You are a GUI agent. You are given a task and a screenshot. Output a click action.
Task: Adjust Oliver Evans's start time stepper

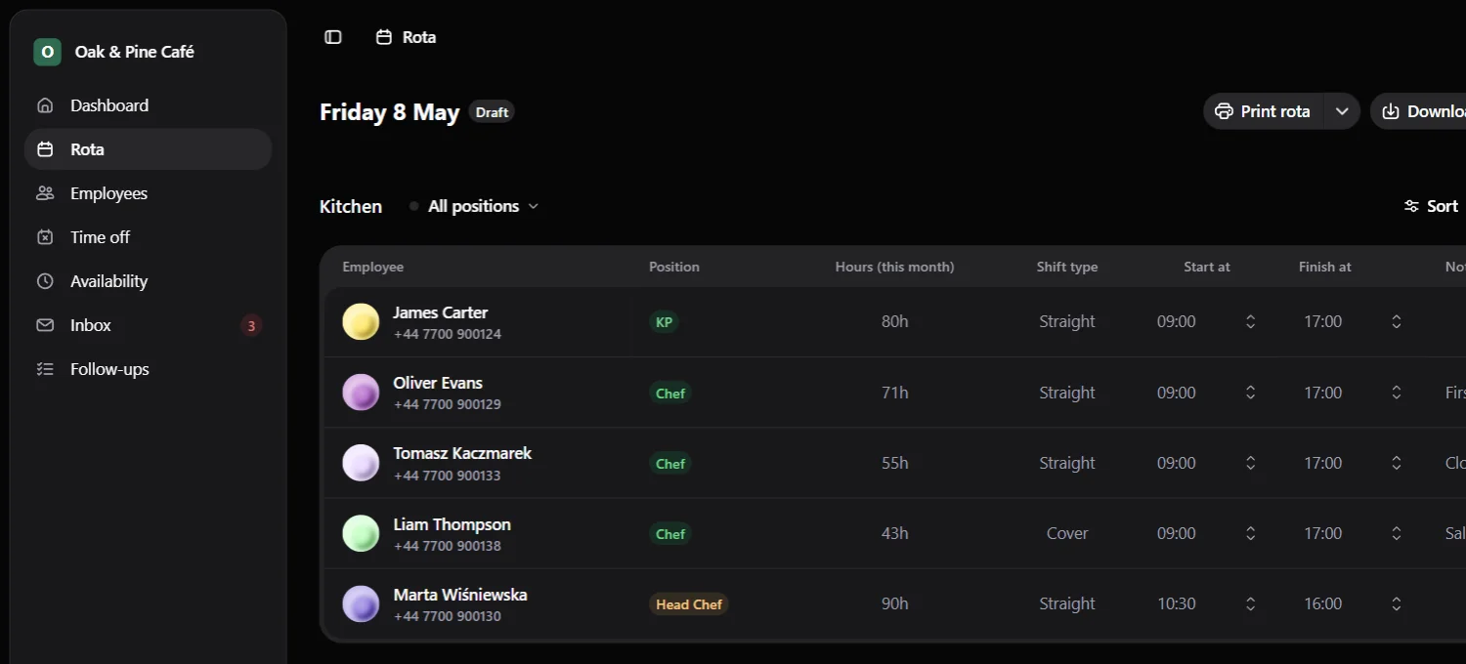click(1250, 393)
